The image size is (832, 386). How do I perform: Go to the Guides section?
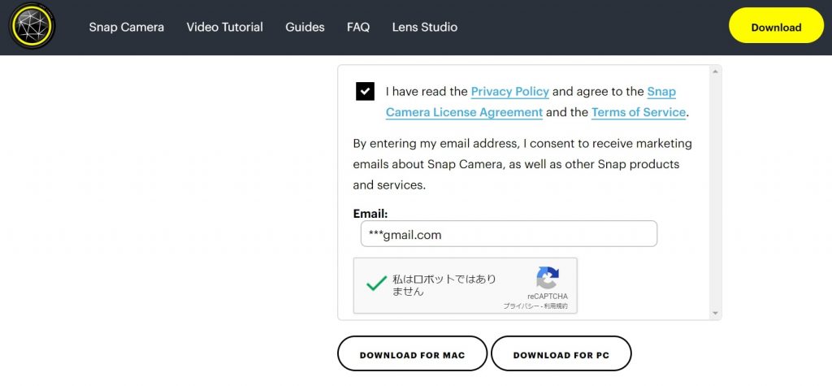pyautogui.click(x=305, y=27)
